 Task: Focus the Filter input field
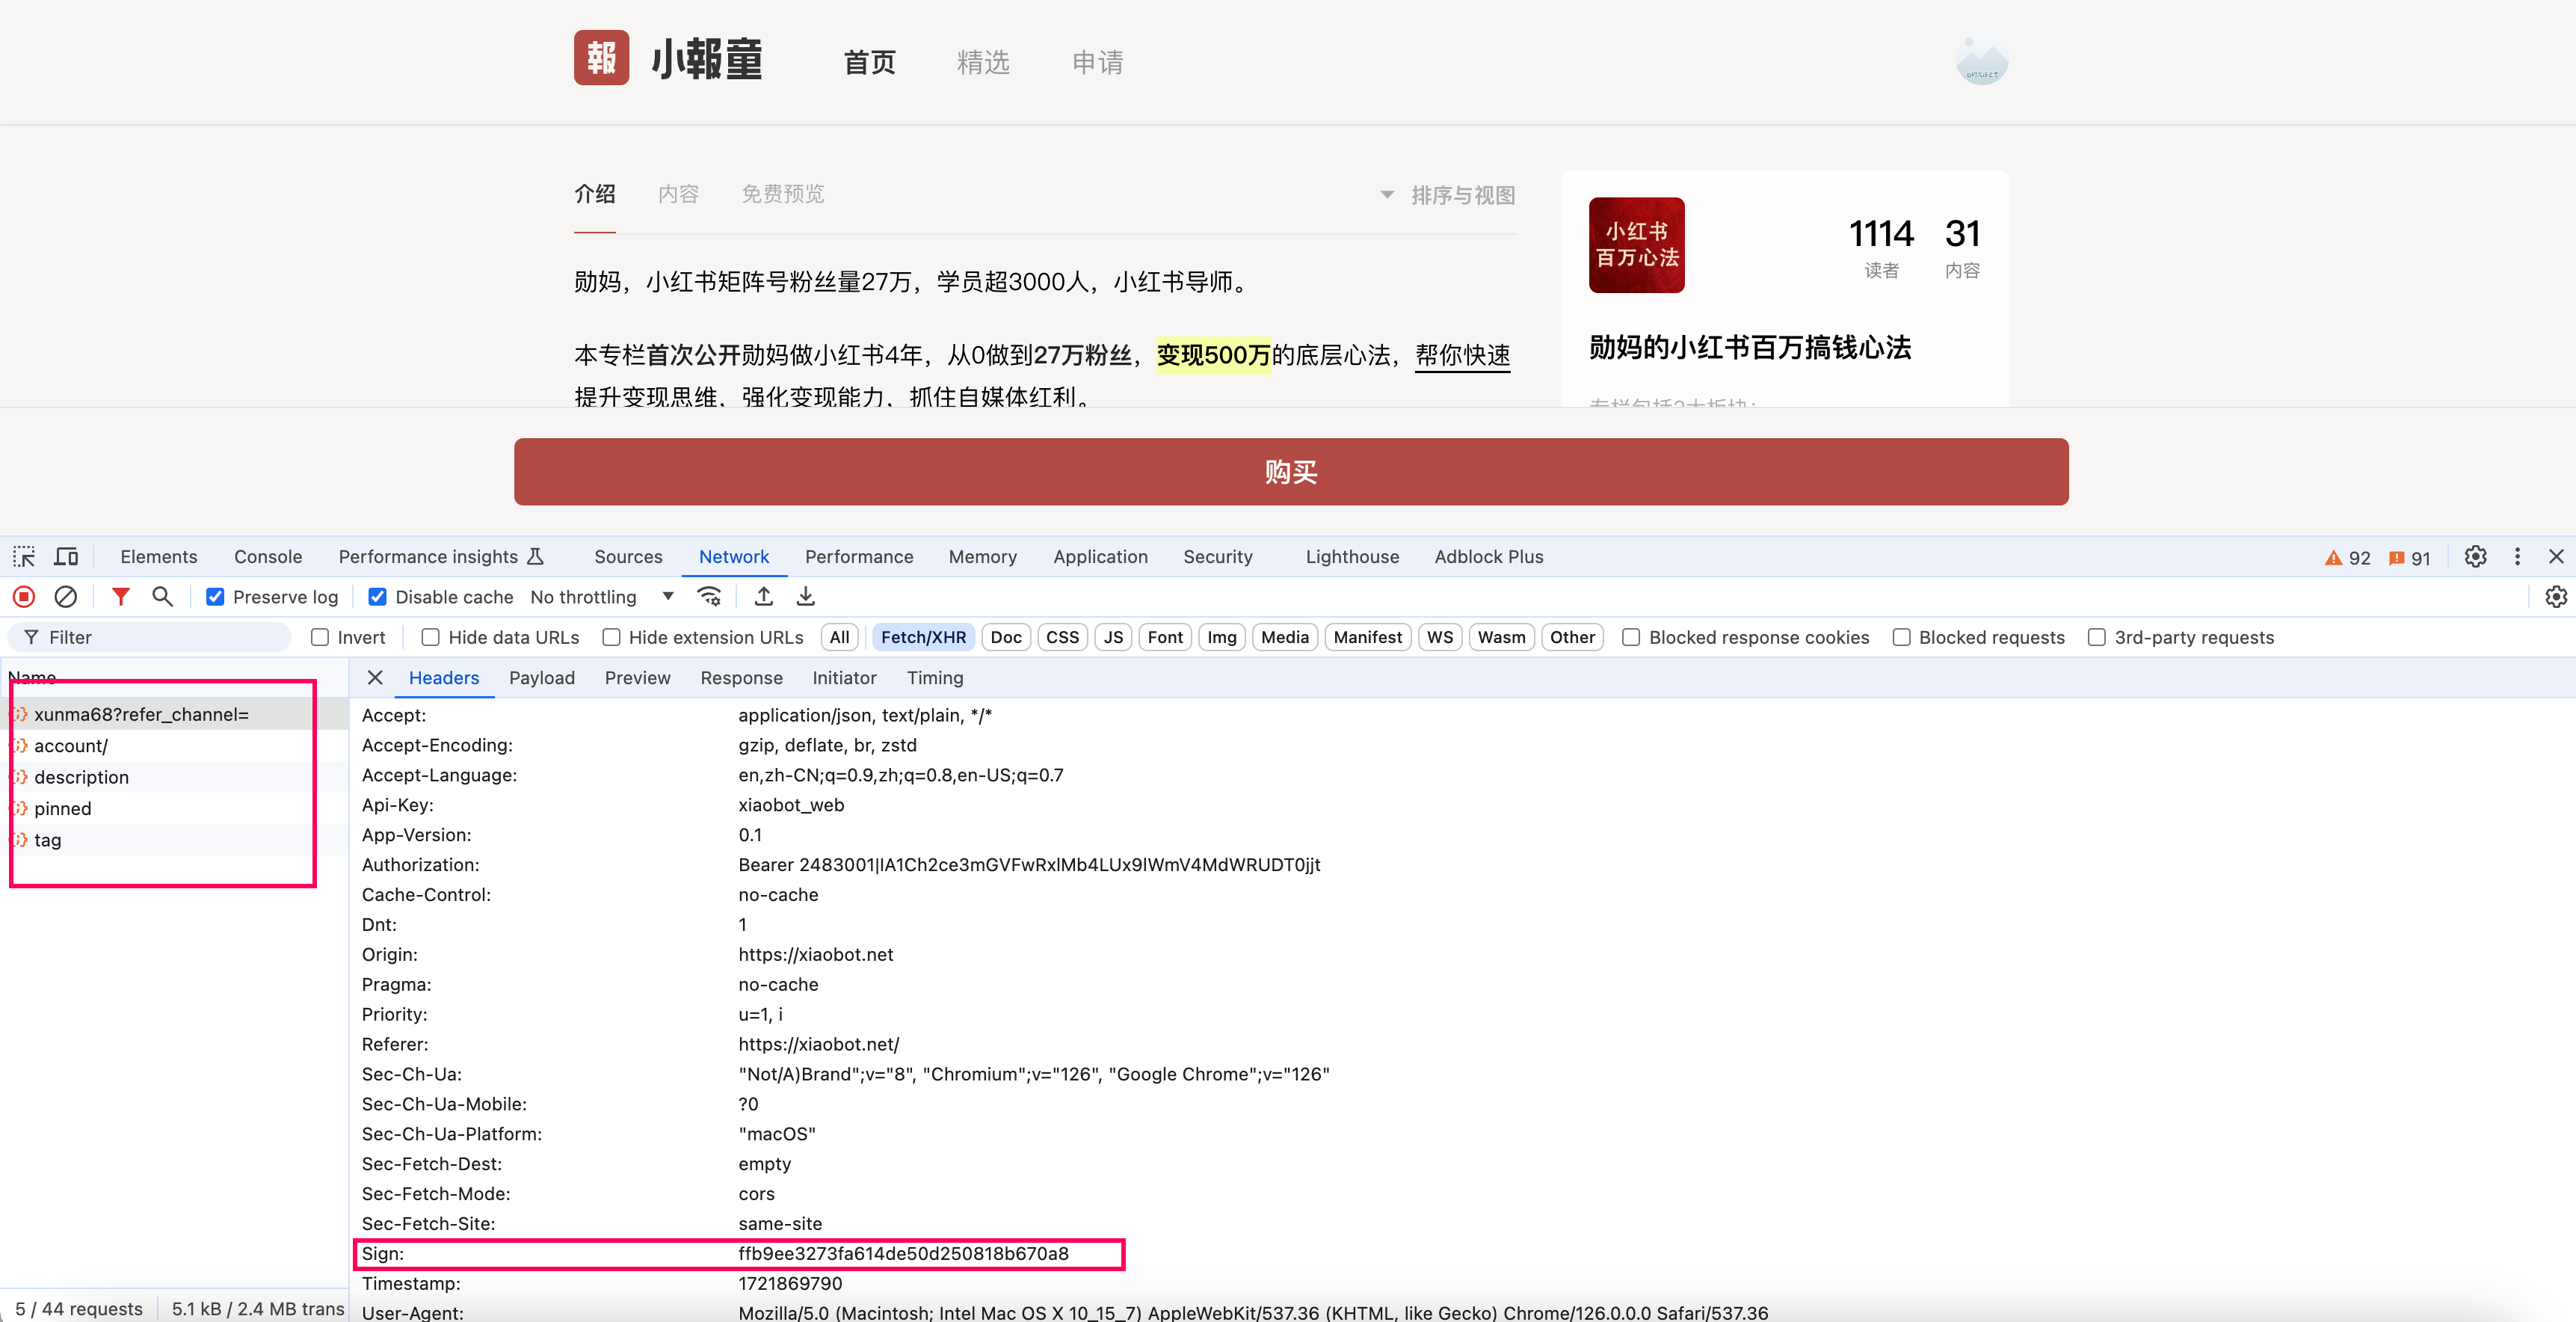coord(150,637)
